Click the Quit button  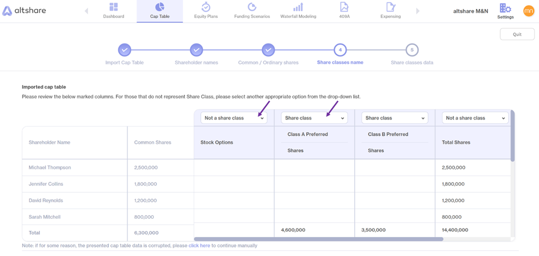pos(517,35)
